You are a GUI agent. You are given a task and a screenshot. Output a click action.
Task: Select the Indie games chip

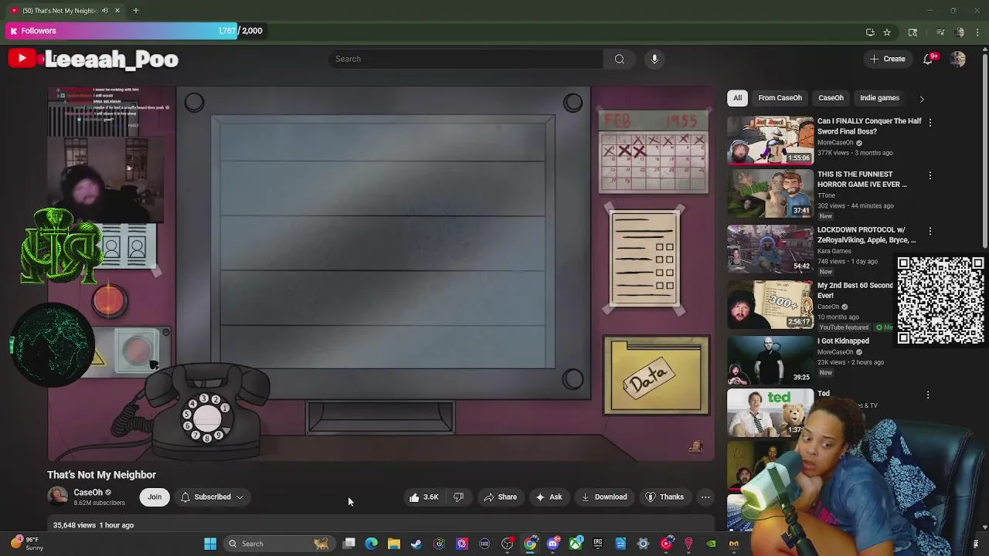click(x=879, y=98)
